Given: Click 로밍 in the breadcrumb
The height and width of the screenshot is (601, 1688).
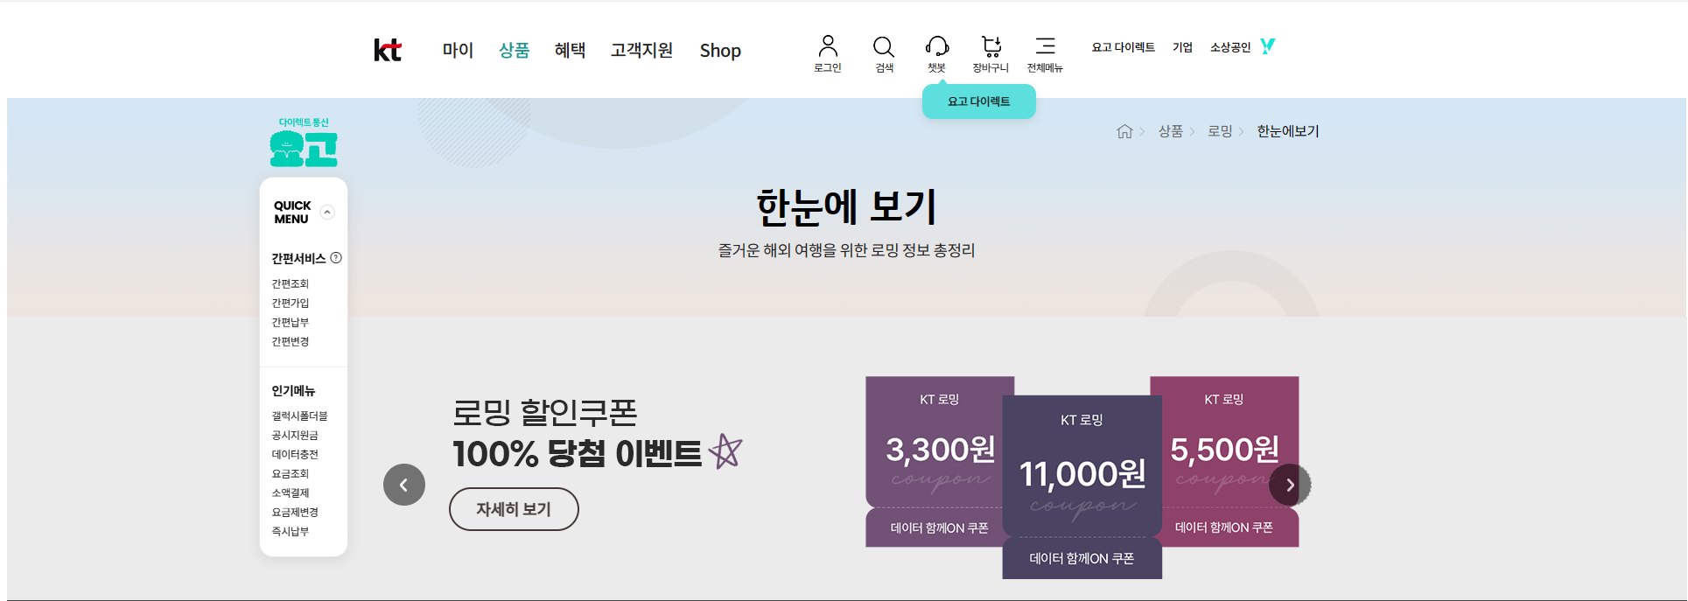Looking at the screenshot, I should click(x=1220, y=131).
